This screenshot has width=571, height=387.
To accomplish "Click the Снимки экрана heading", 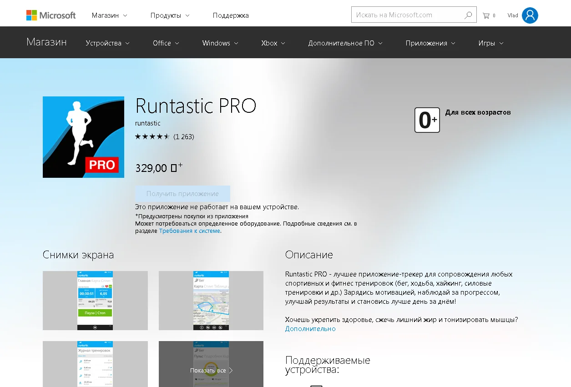I will tap(78, 255).
